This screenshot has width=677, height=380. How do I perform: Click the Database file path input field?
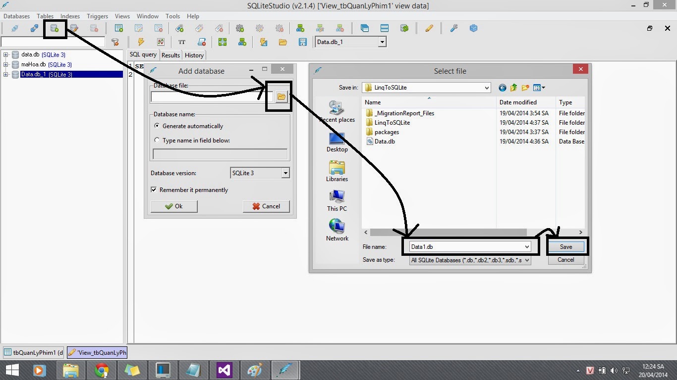[x=212, y=97]
